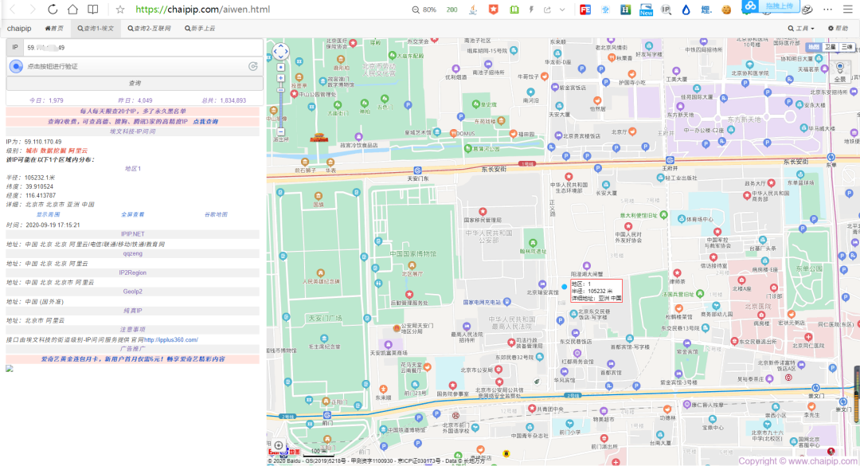Viewport: 860px width, 466px height.
Task: Open the blue New extension icon
Action: (x=646, y=10)
